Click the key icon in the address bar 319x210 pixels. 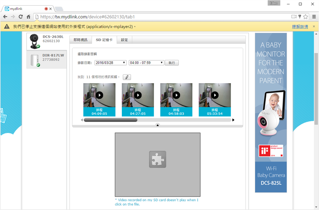[x=300, y=17]
